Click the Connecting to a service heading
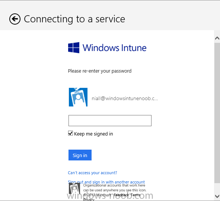 click(x=74, y=19)
